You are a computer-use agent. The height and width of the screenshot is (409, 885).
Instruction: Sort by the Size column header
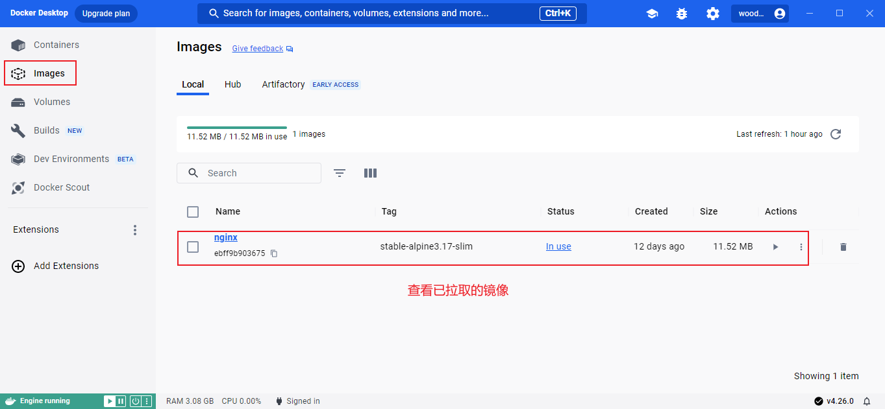pyautogui.click(x=709, y=211)
